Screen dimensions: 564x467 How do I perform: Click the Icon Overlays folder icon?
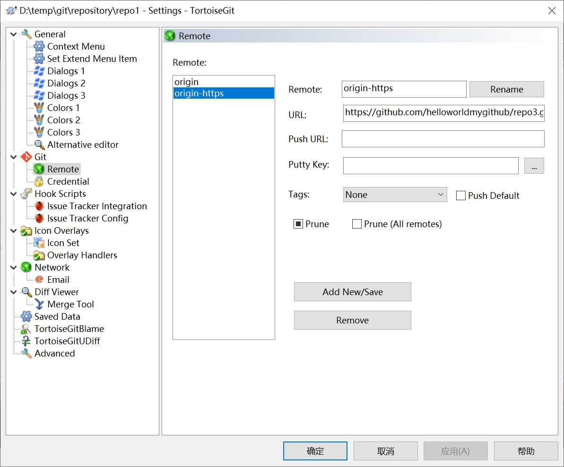point(26,230)
